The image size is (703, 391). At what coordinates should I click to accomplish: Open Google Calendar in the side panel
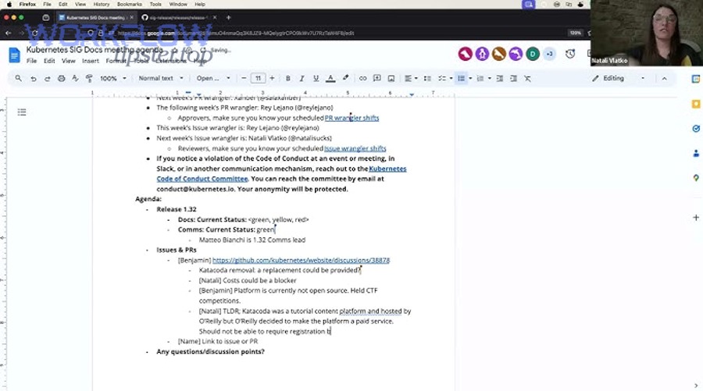[696, 79]
